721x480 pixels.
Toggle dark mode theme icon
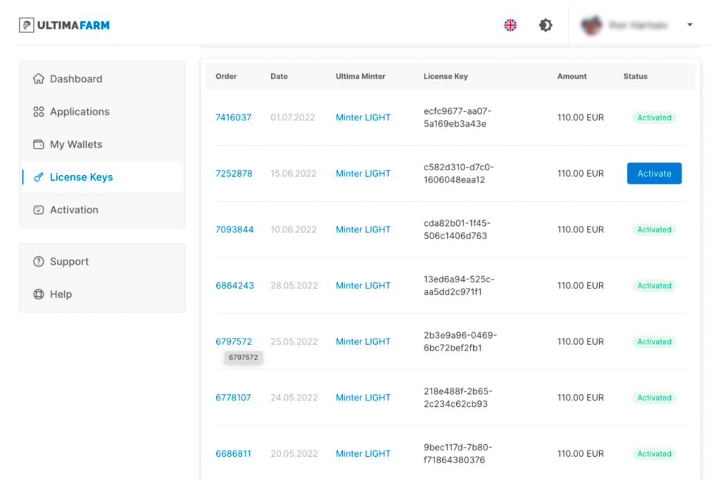click(546, 25)
